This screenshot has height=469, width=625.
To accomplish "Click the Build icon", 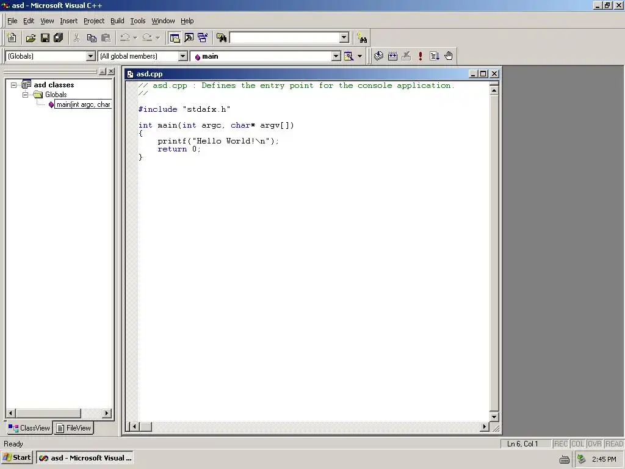I will [392, 56].
